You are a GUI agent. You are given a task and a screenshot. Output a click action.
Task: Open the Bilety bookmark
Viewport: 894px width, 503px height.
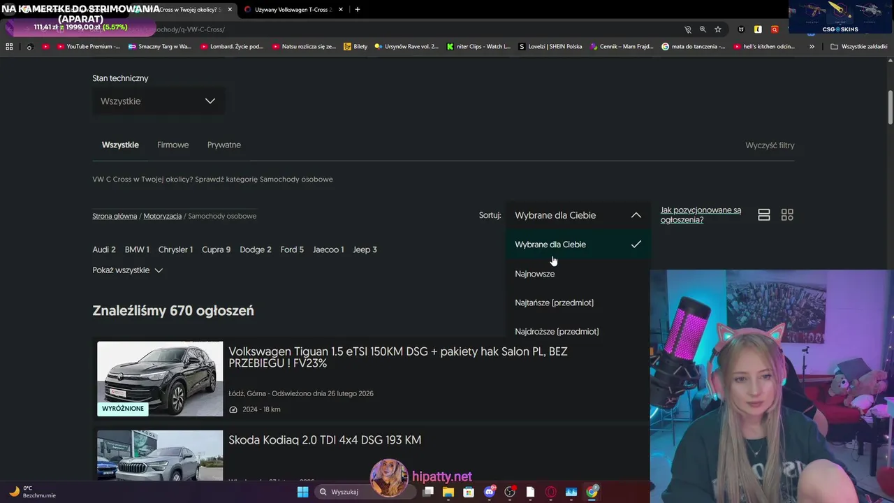356,47
